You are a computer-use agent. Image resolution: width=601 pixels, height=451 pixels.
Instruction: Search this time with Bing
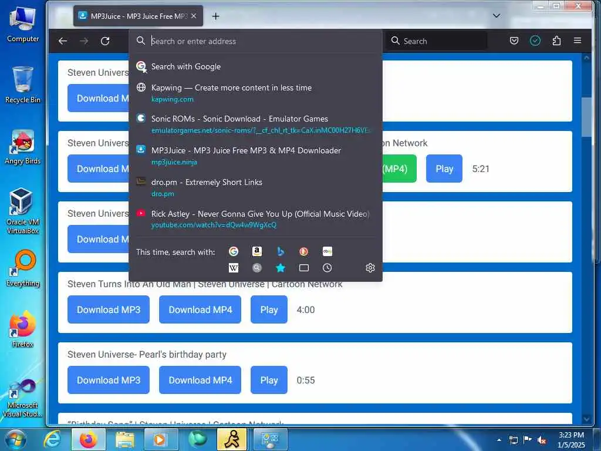point(281,251)
